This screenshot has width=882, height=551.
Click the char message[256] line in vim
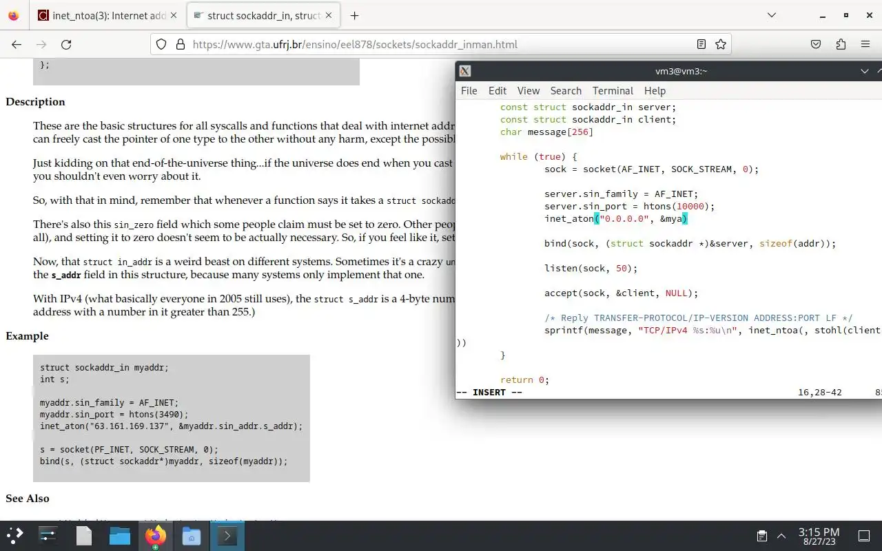pyautogui.click(x=546, y=132)
